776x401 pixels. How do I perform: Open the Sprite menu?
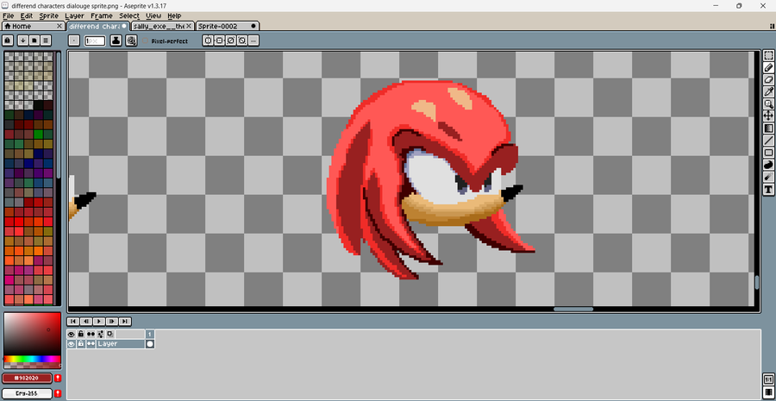[49, 16]
